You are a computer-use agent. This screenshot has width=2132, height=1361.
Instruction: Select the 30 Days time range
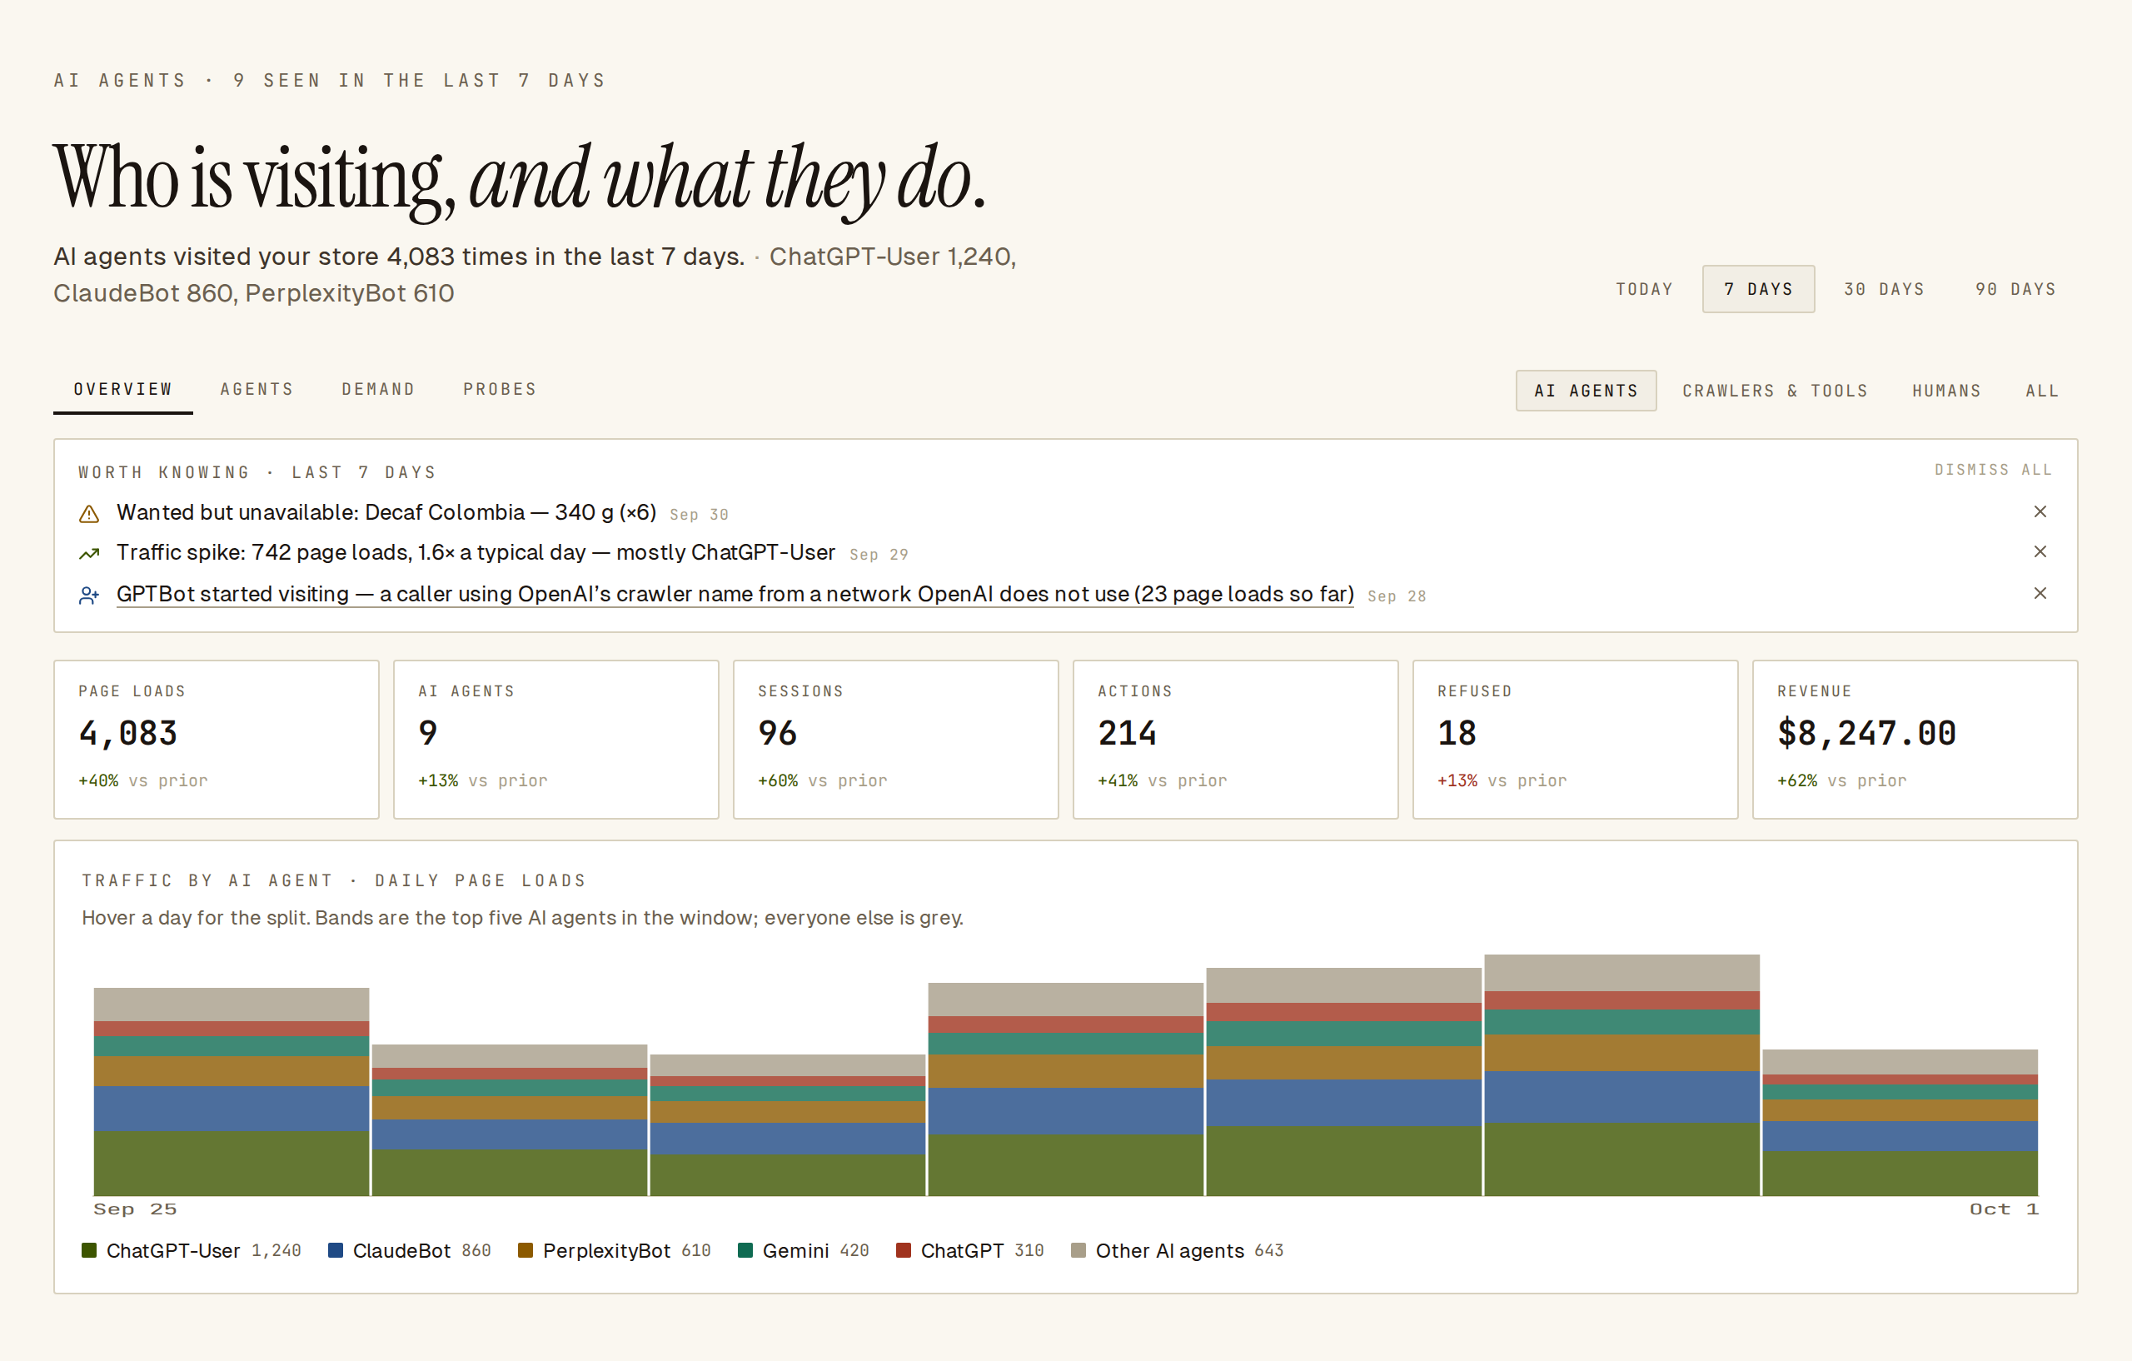point(1884,290)
